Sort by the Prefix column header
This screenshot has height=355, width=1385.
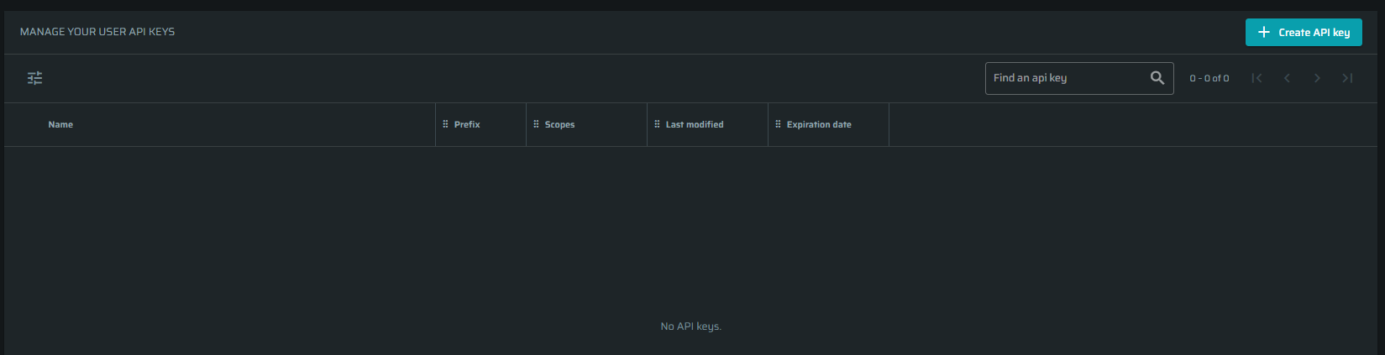(x=467, y=124)
